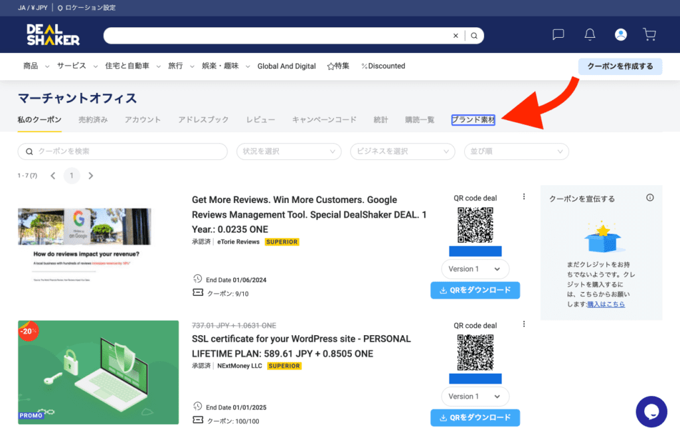Switch to the アカウント tab
The height and width of the screenshot is (438, 680).
point(143,119)
